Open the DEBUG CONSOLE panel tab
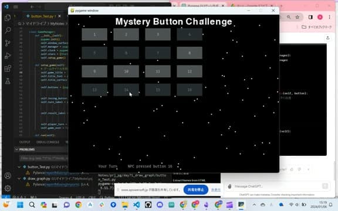This screenshot has width=338, height=211. (48, 142)
